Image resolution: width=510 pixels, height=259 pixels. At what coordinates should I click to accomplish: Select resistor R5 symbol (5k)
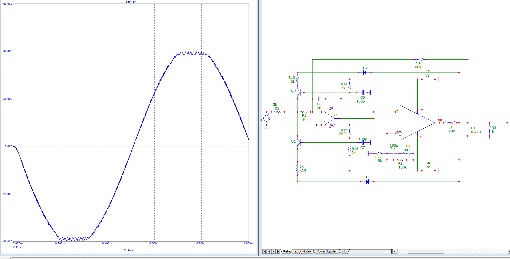tap(278, 112)
